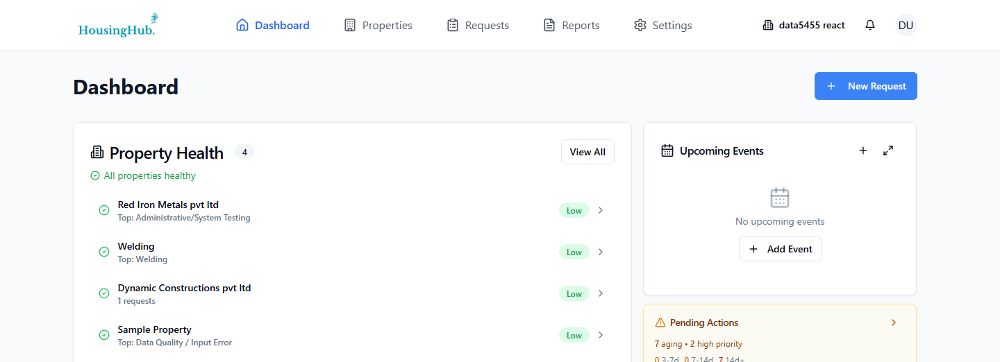
Task: Click the HousingHub logo
Action: pos(118,25)
